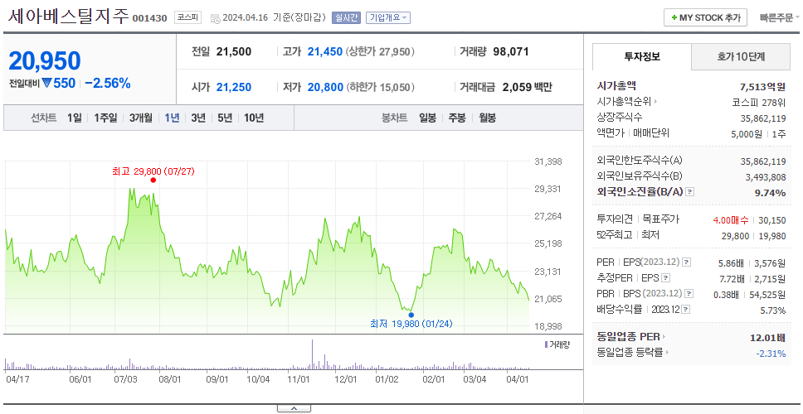The image size is (803, 414).
Task: Click the 거래대금 value 2,059 백만
Action: [527, 88]
